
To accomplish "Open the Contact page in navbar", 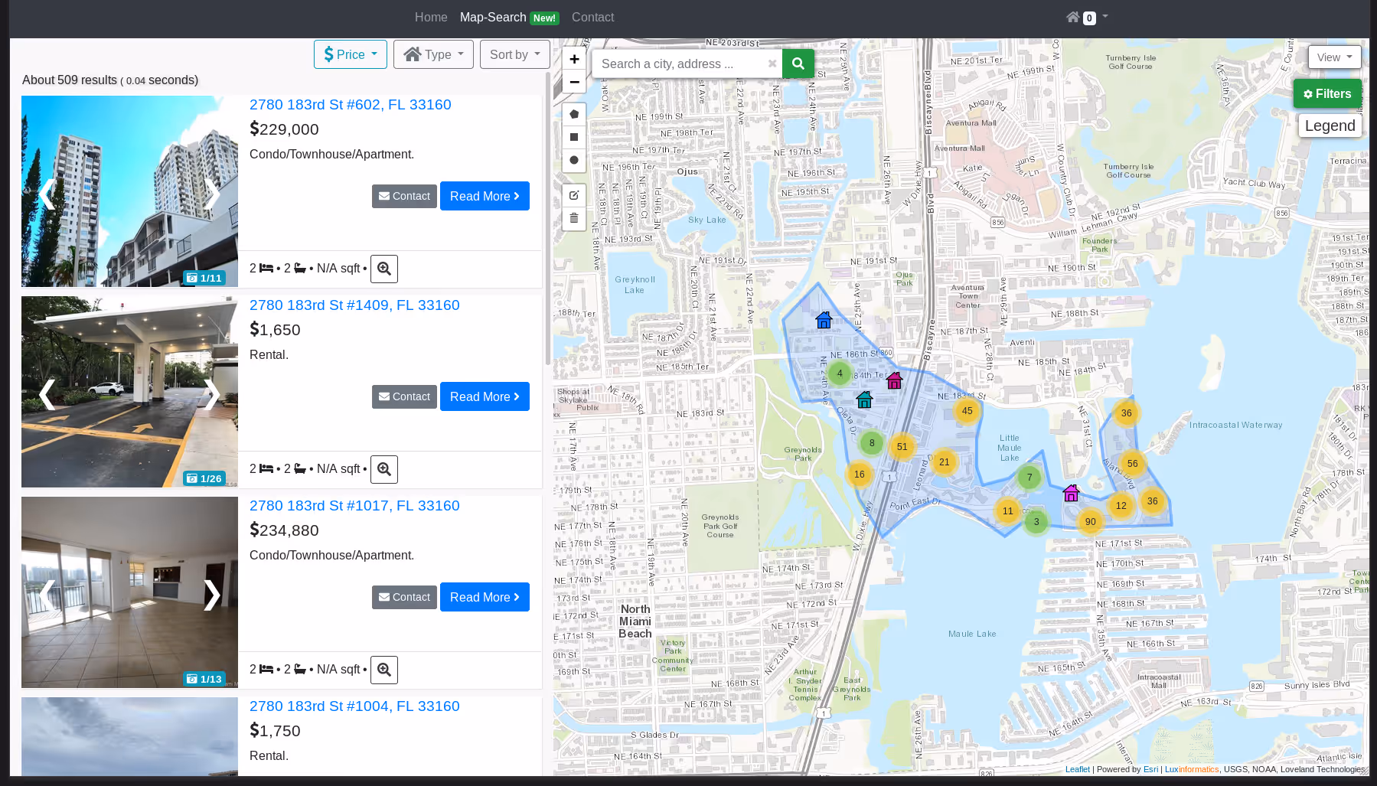I will pos(592,17).
